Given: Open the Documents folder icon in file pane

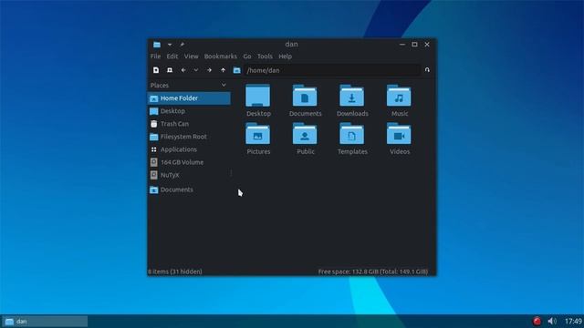Looking at the screenshot, I should [x=305, y=96].
